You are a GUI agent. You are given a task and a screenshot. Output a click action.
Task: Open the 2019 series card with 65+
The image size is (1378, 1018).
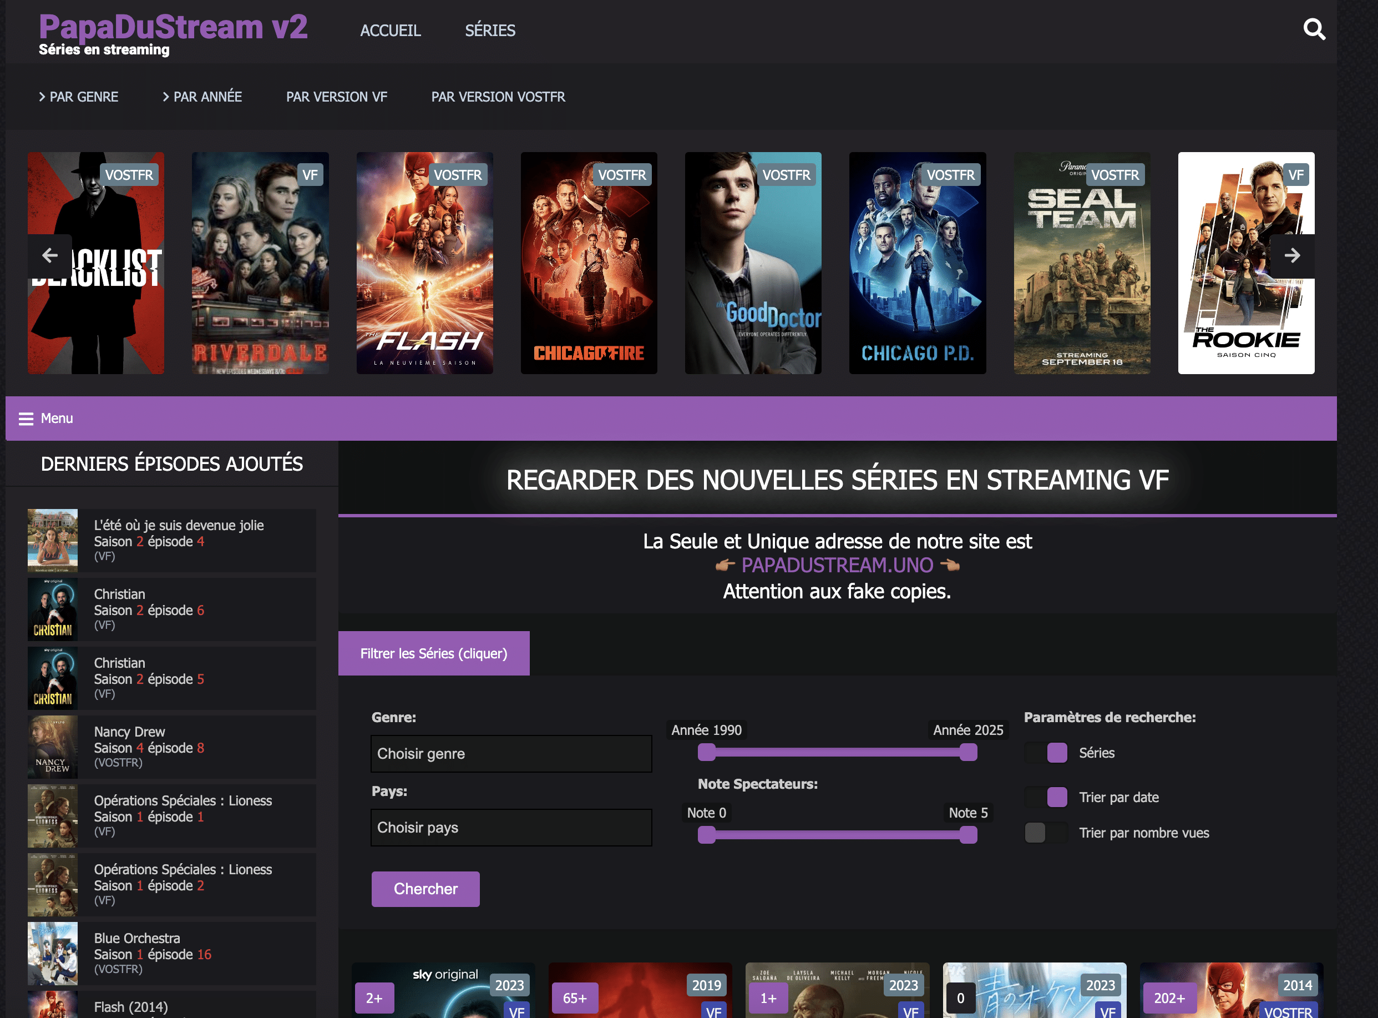point(640,990)
